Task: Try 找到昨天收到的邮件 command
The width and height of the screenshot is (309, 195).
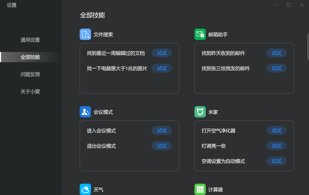Action: point(276,53)
